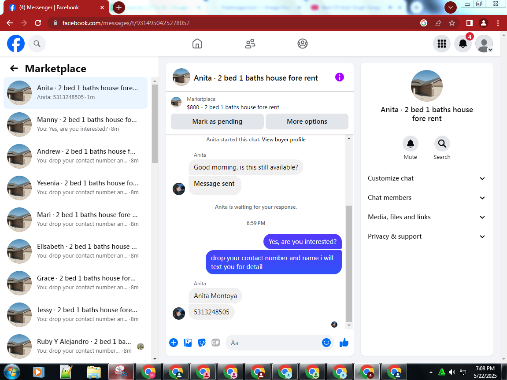Attach a photo with image icon
507x380 pixels.
coord(188,343)
